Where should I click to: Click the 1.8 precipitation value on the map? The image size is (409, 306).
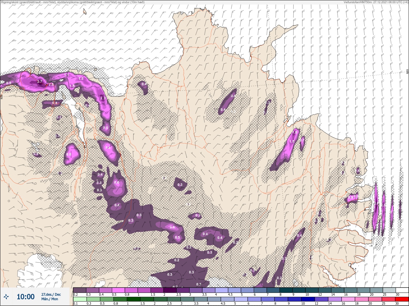point(295,132)
